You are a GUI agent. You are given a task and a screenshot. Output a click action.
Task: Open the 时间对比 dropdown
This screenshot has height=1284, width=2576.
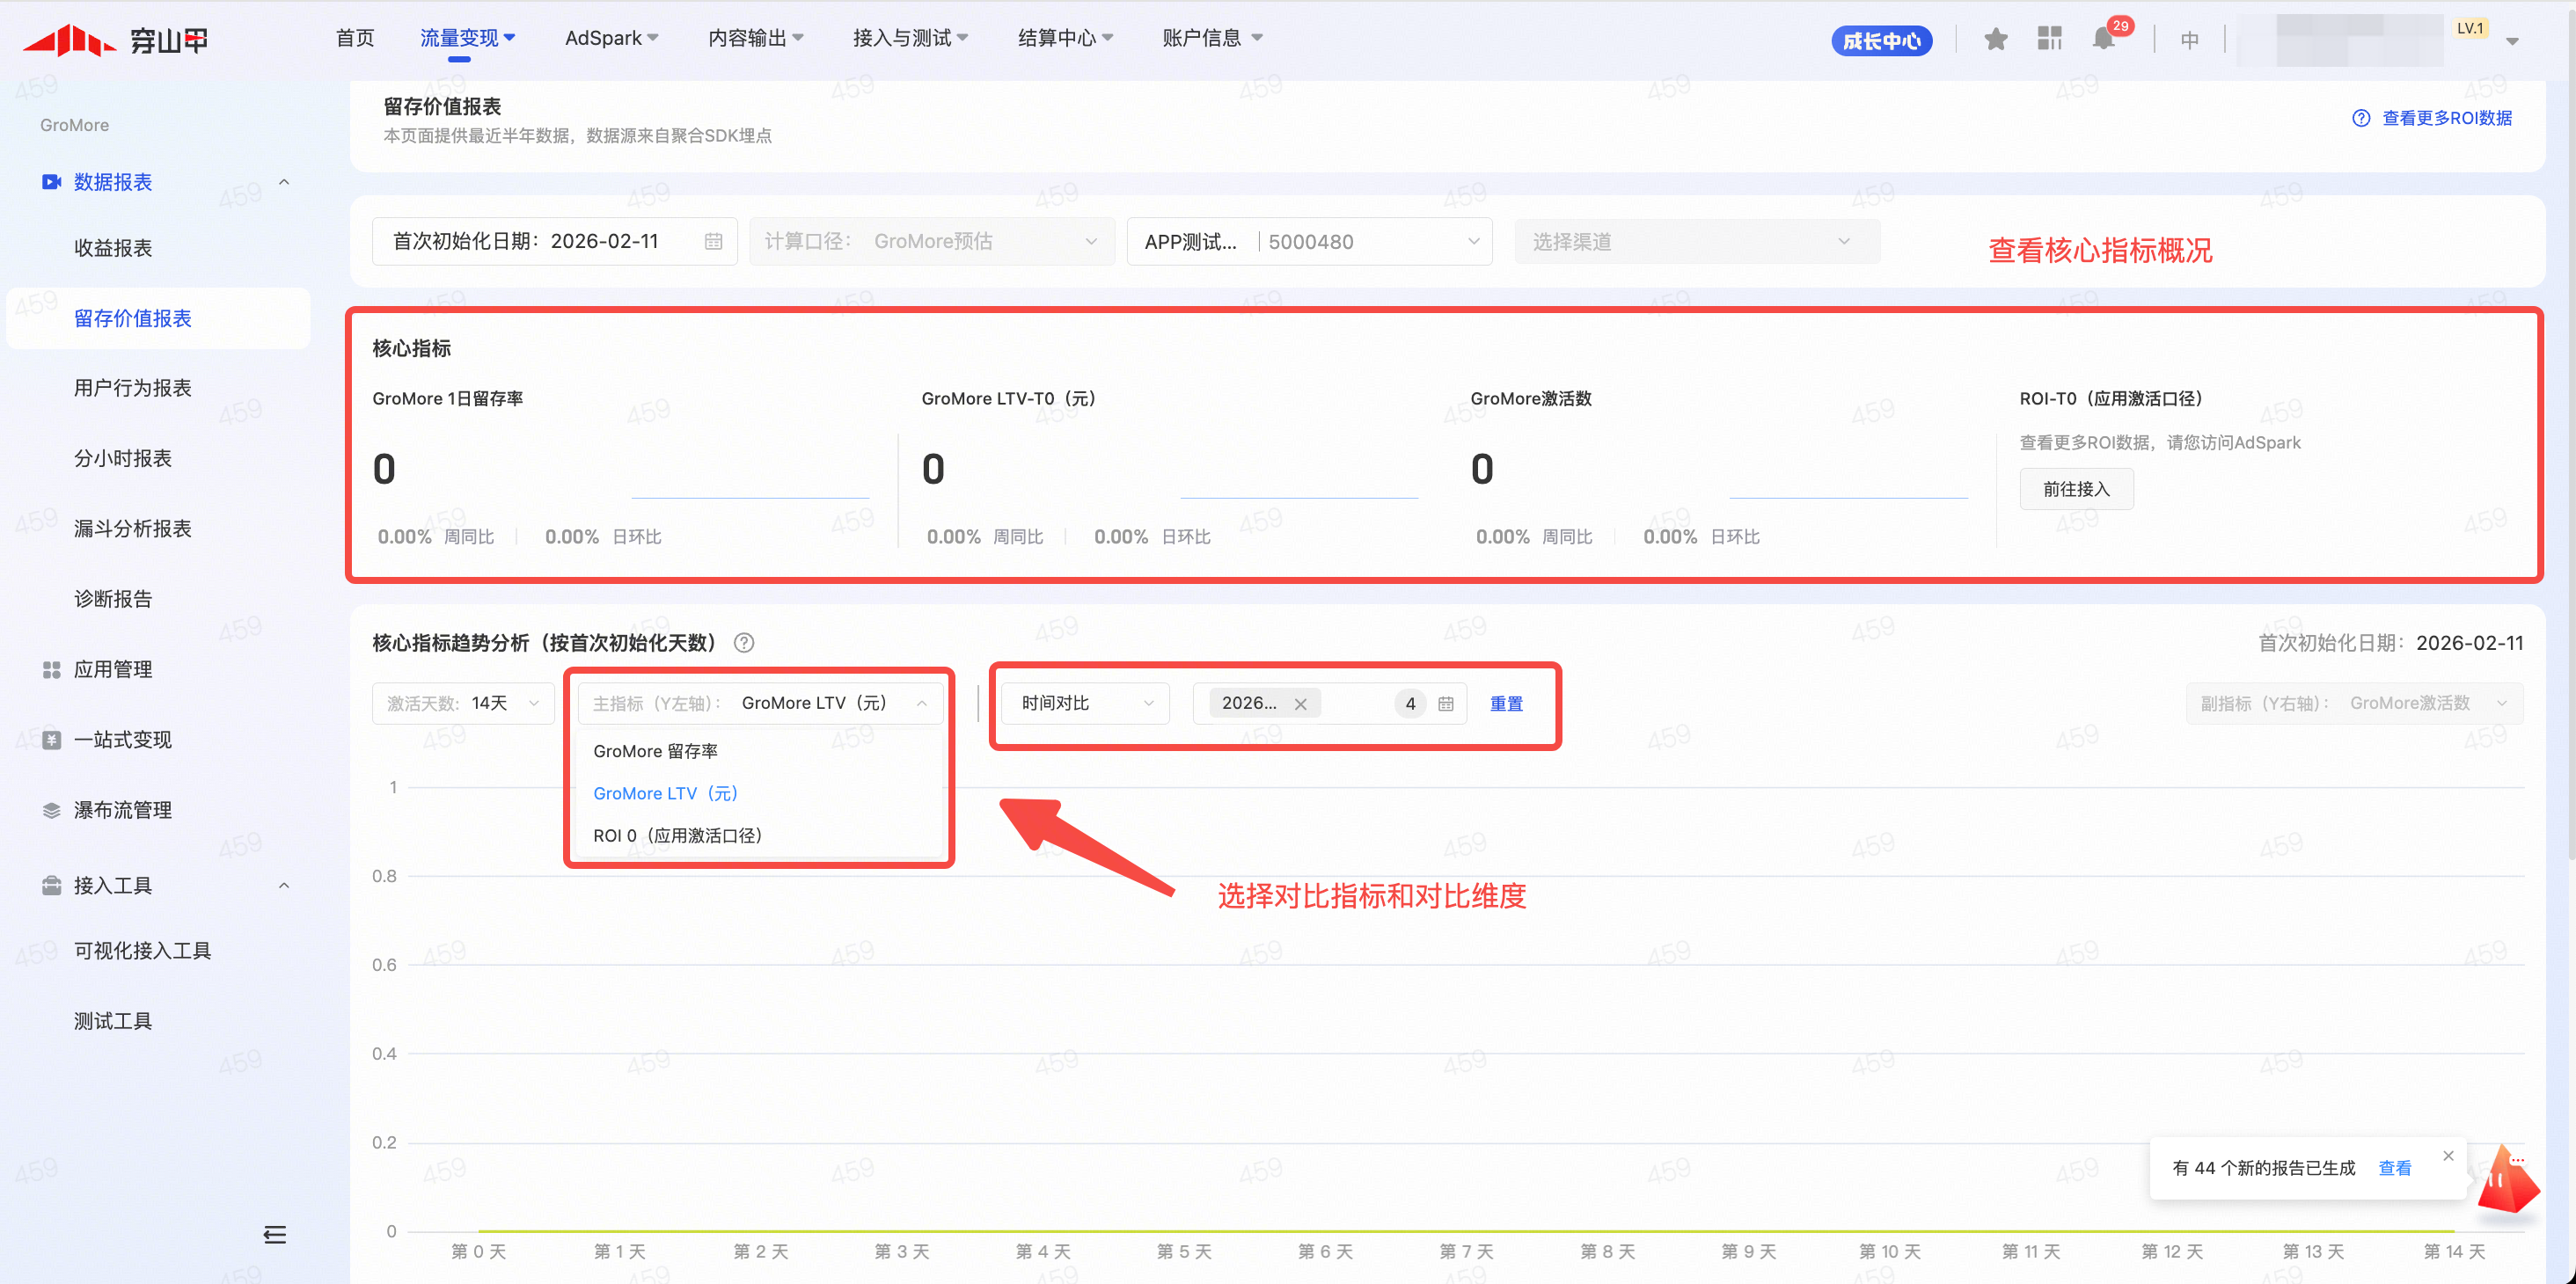pos(1085,703)
